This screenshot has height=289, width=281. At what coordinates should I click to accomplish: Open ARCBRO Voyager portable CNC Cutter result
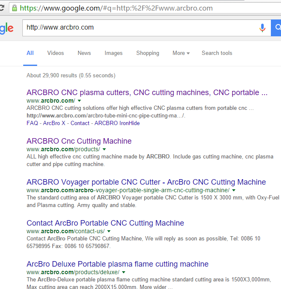pyautogui.click(x=146, y=182)
